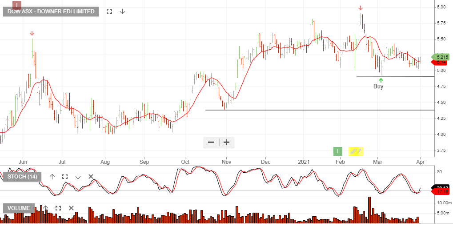
Task: Click the DOW.ASX - DOWNER EDI LIMITED label
Action: click(x=51, y=12)
